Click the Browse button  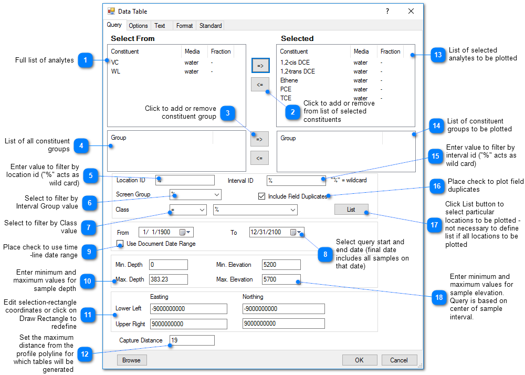coord(131,360)
